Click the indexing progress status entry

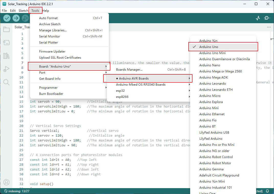pyautogui.click(x=17, y=191)
